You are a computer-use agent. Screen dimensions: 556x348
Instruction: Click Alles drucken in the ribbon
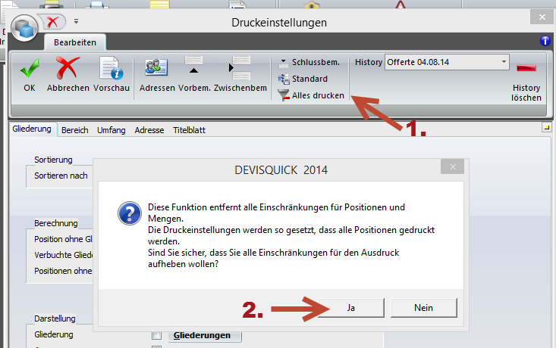(311, 95)
